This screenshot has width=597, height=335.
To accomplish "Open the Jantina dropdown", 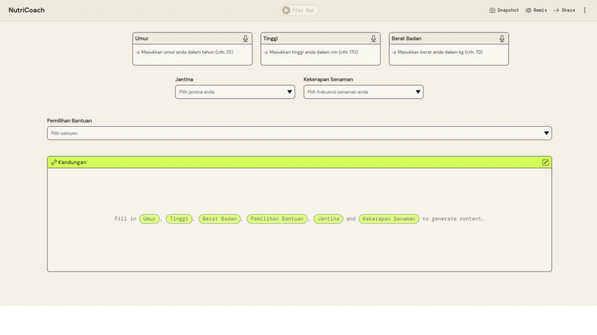I will tap(235, 92).
